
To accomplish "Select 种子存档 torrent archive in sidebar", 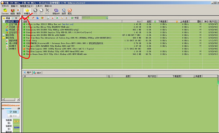I will 10,35.
